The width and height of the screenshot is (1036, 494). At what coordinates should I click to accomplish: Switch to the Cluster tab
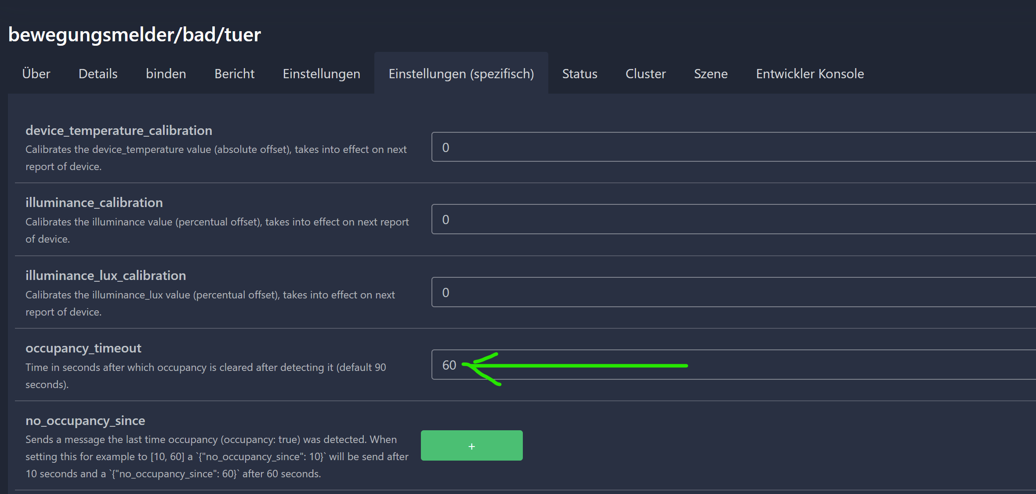pyautogui.click(x=645, y=73)
